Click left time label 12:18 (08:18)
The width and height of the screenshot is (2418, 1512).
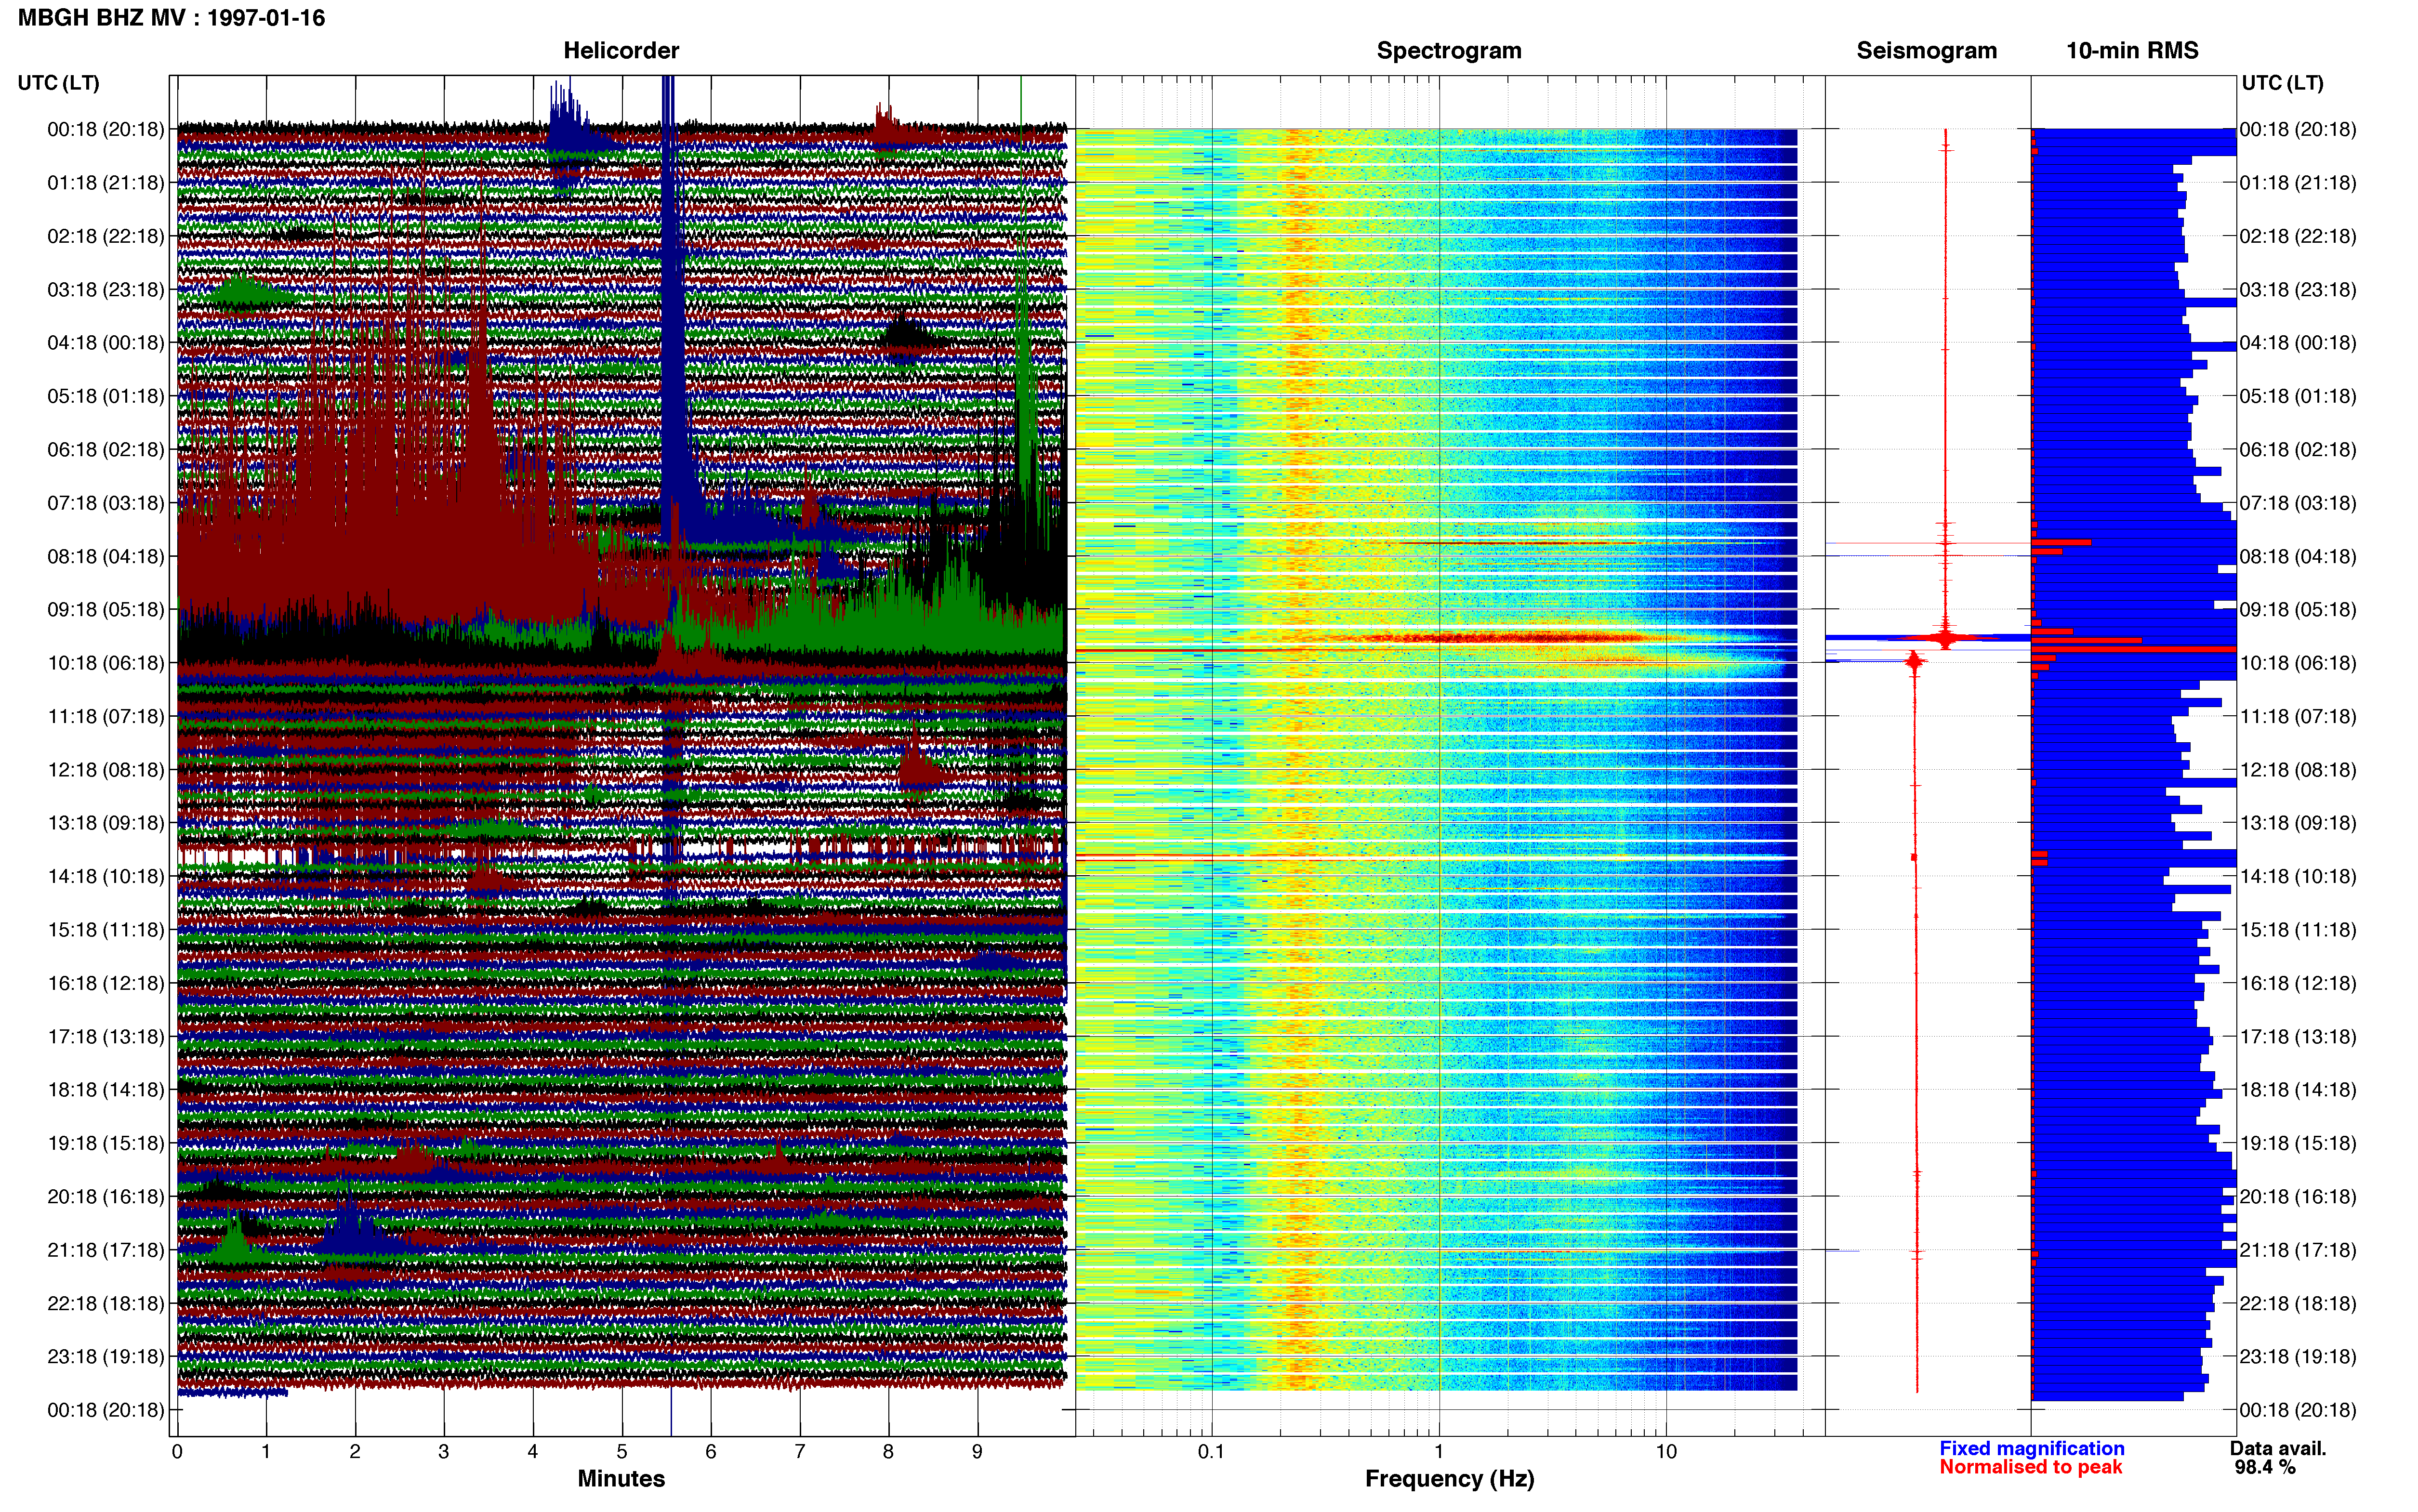pos(106,770)
